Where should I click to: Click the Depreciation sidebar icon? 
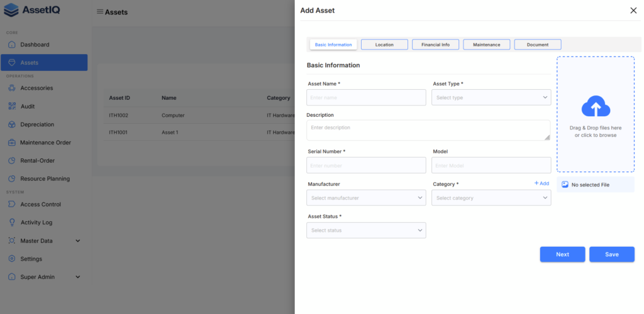[x=12, y=124]
